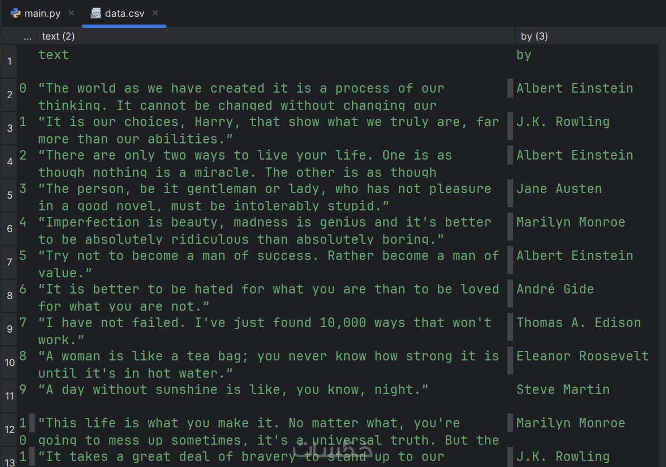
Task: Select the "Steve Martin" author cell
Action: point(563,389)
